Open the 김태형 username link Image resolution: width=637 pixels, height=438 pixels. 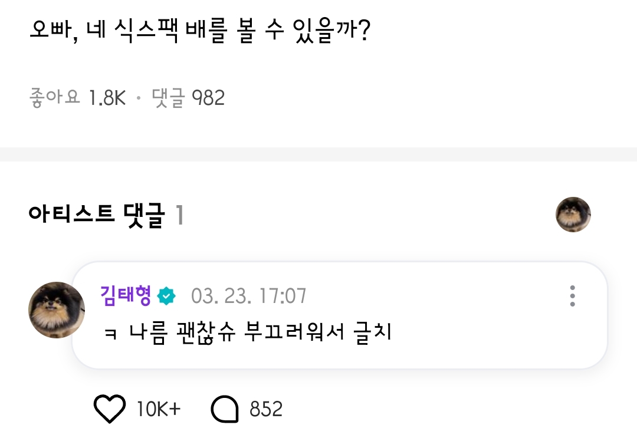pos(126,295)
